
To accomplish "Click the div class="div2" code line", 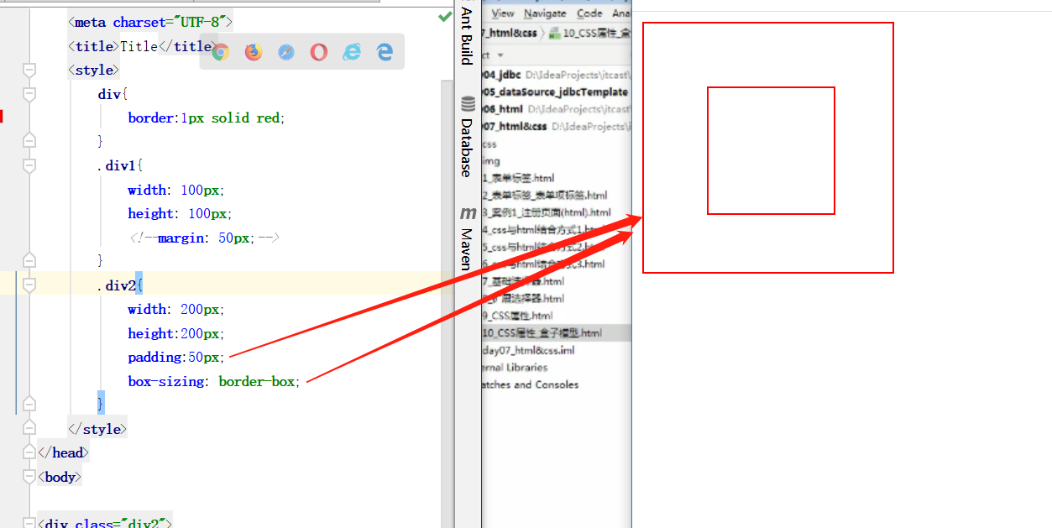I will pyautogui.click(x=105, y=523).
